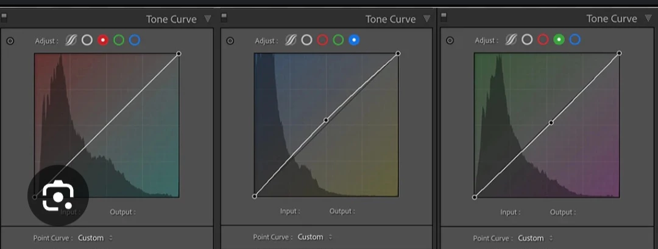Toggle left Tone Curve panel on/off switch
This screenshot has width=658, height=249.
[4, 18]
